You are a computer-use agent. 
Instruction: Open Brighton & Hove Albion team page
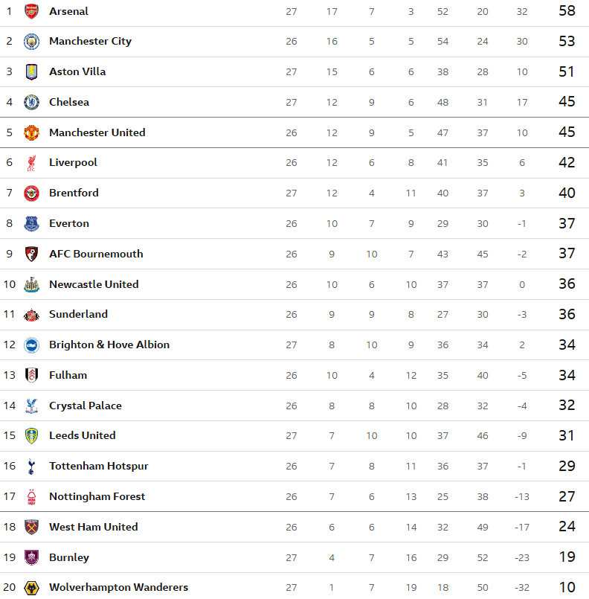(x=109, y=345)
